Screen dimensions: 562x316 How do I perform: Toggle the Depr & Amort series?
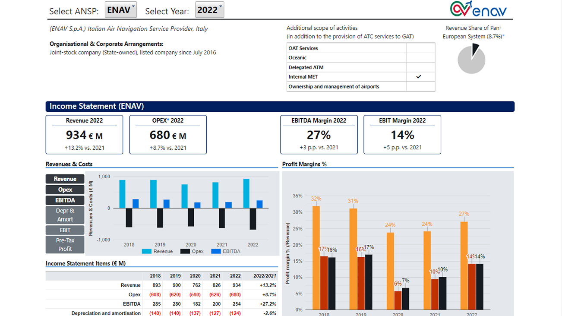point(65,214)
